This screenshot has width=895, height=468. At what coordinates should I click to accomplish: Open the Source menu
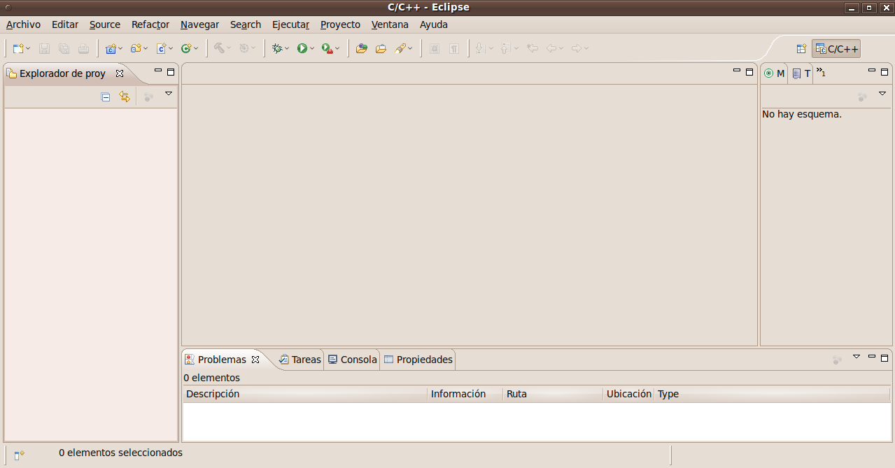coord(105,24)
